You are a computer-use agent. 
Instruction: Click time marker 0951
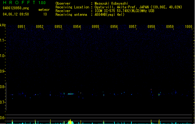pos(21,27)
